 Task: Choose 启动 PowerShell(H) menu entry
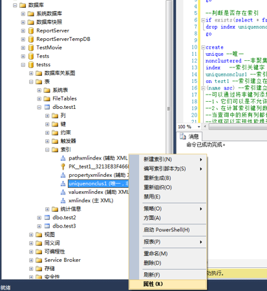coord(173,230)
